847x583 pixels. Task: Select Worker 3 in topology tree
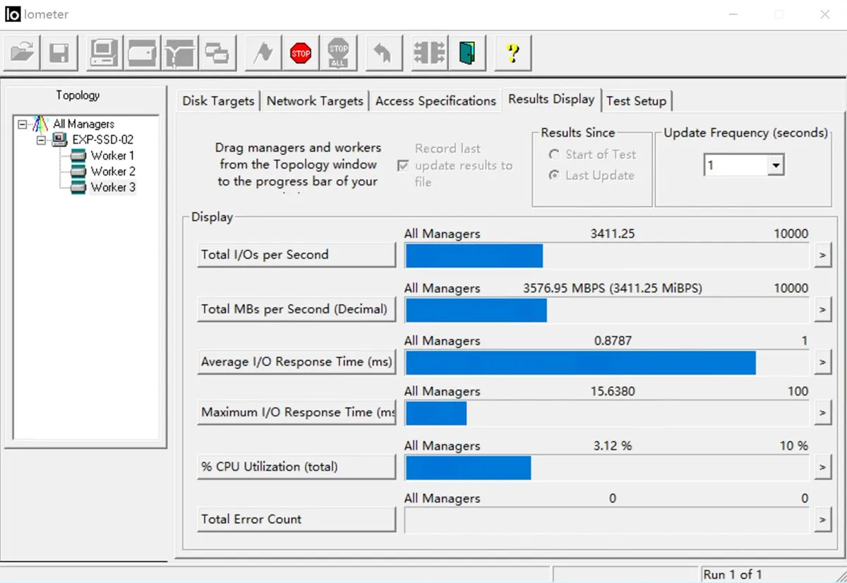coord(113,188)
